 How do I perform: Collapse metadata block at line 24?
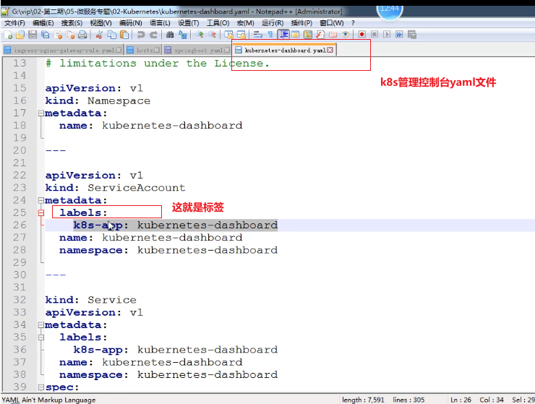coord(41,200)
